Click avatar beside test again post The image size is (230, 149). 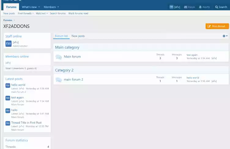[x=8, y=98]
